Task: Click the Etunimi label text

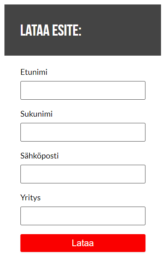Action: [34, 72]
